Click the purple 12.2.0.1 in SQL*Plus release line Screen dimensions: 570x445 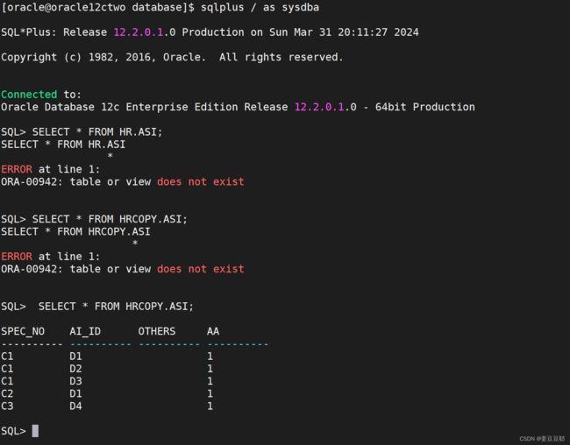[139, 32]
